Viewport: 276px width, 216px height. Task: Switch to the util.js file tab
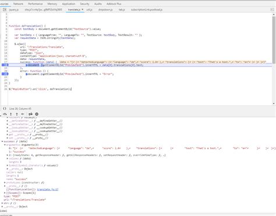pos(89,9)
